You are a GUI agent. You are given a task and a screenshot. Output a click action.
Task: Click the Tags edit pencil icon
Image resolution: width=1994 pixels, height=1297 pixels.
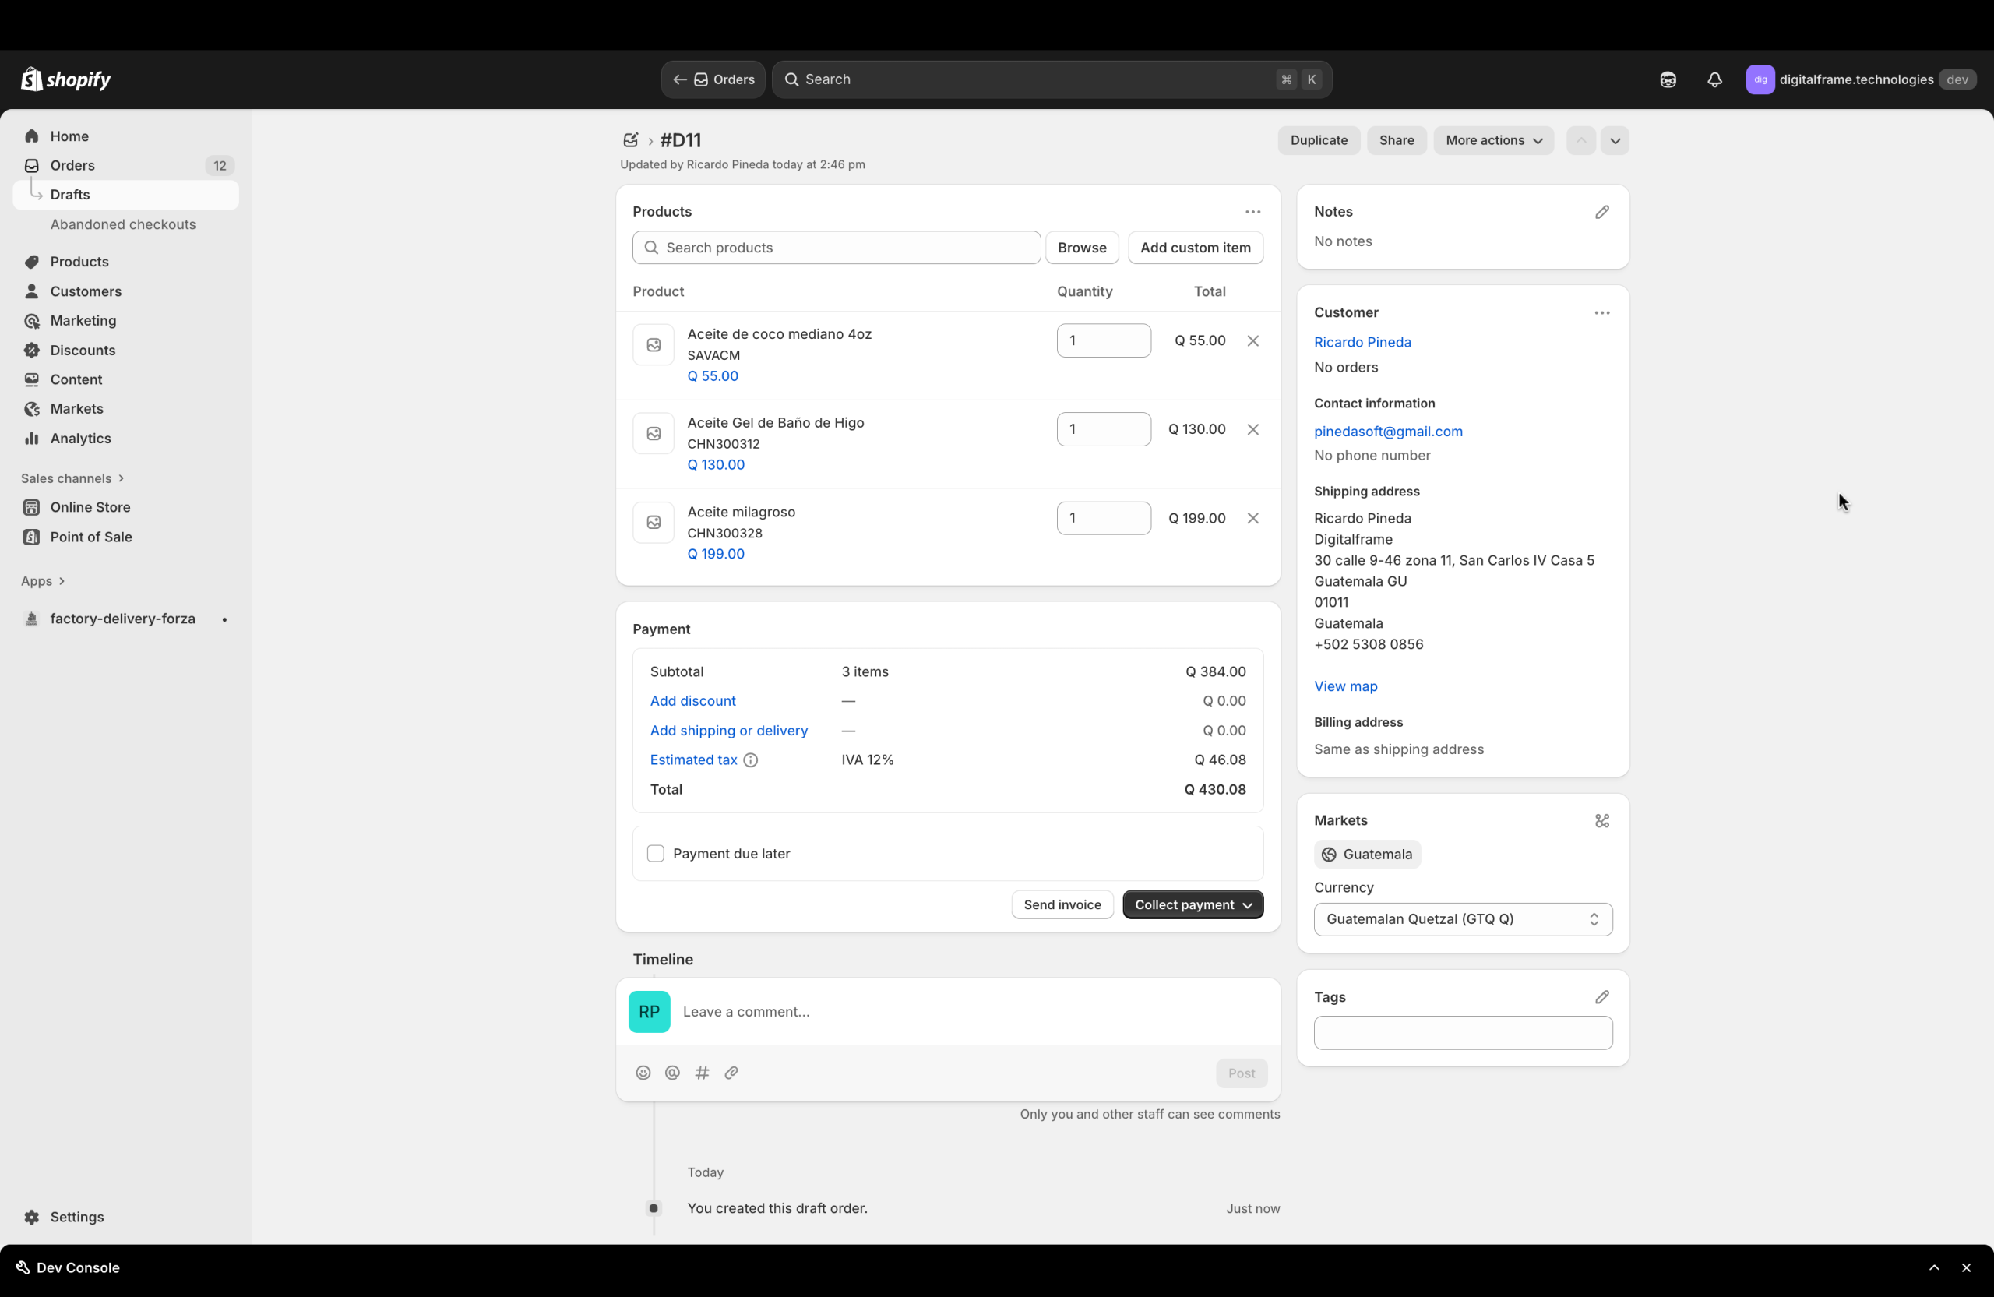pyautogui.click(x=1601, y=997)
